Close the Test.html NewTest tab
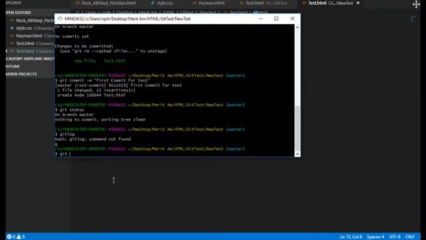Image resolution: width=426 pixels, height=240 pixels. 358,3
